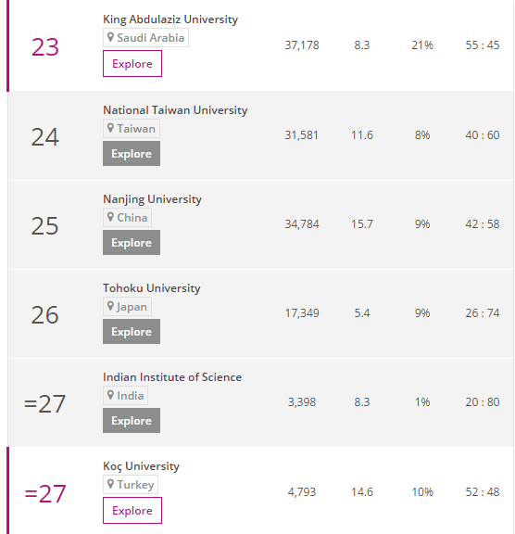The width and height of the screenshot is (515, 534).
Task: Open Koç University name link
Action: tap(141, 466)
